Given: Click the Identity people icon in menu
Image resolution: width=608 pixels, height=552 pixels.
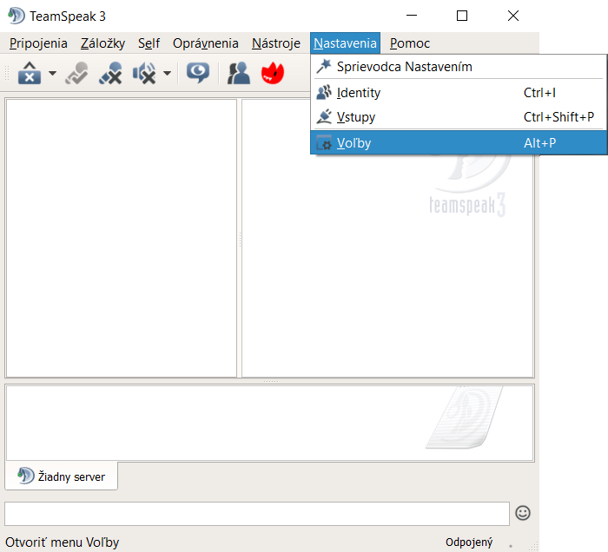Looking at the screenshot, I should (x=324, y=93).
